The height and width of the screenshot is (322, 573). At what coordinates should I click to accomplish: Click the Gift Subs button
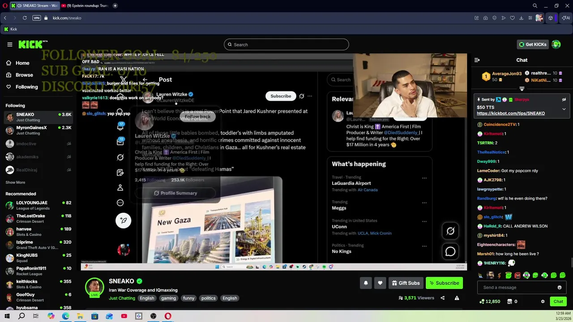click(x=406, y=283)
